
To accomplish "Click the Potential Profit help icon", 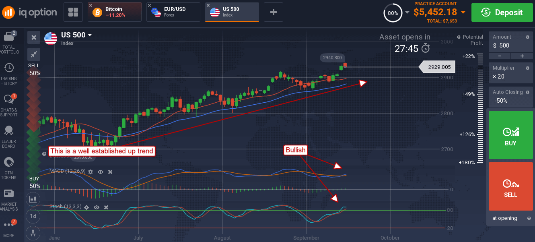I will point(459,37).
